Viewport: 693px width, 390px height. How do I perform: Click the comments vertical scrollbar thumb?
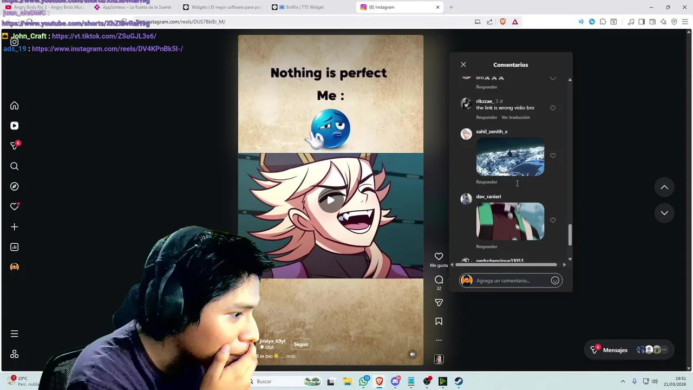pos(570,234)
